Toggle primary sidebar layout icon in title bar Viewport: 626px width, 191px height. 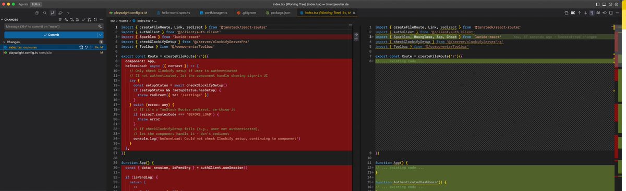pos(598,4)
